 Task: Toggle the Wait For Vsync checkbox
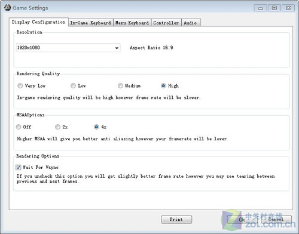click(18, 167)
